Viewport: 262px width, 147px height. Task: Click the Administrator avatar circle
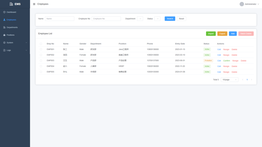[242, 4]
